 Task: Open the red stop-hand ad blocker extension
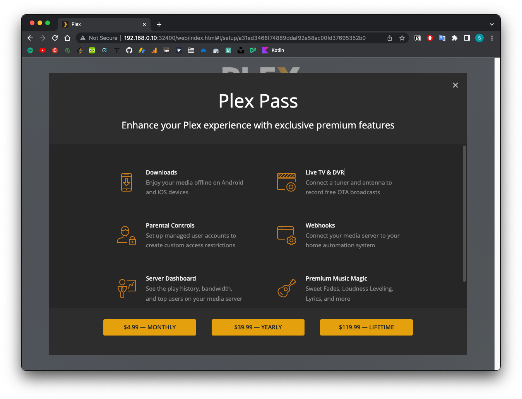pos(430,38)
